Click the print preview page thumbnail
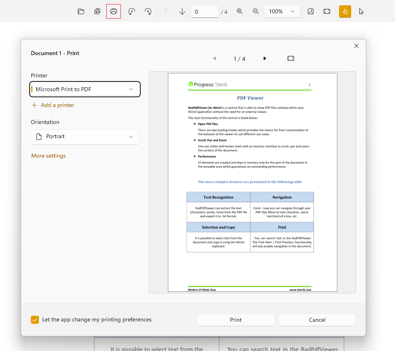 point(252,182)
